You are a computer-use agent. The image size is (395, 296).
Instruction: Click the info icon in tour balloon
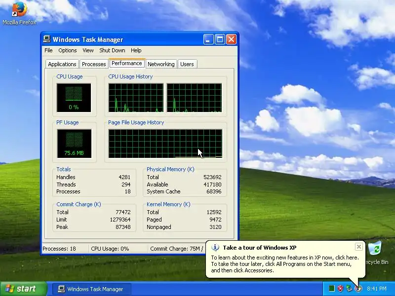pos(215,248)
